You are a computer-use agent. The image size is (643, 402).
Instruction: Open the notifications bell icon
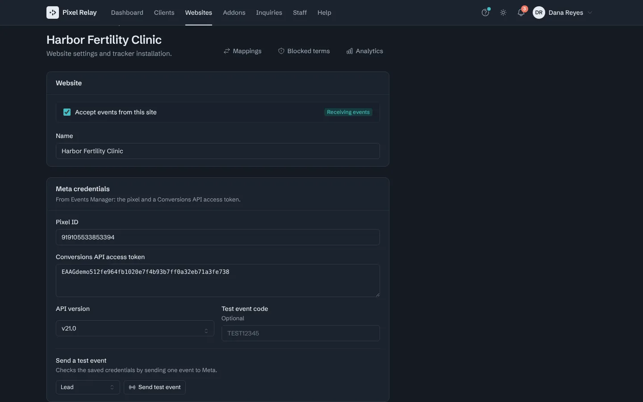click(x=521, y=13)
